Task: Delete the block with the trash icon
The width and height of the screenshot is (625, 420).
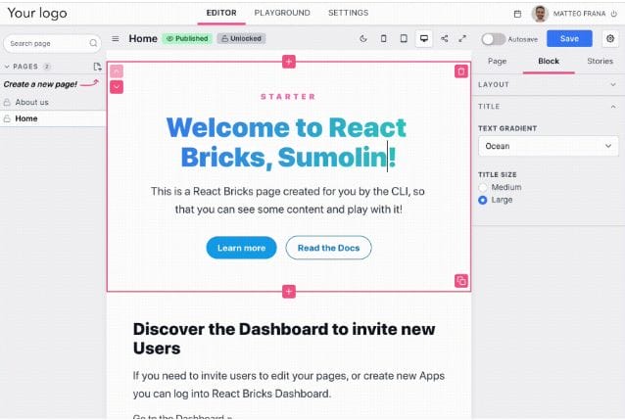Action: (x=461, y=71)
